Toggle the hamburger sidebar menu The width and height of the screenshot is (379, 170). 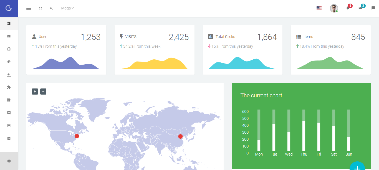[x=29, y=8]
